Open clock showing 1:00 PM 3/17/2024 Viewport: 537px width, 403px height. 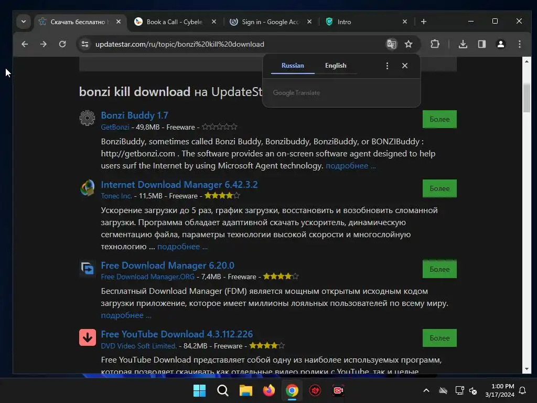tap(500, 390)
